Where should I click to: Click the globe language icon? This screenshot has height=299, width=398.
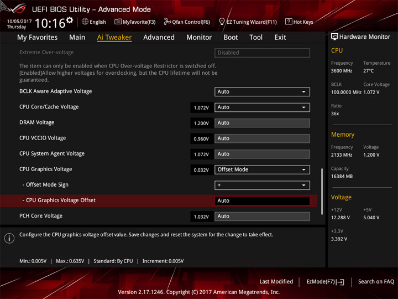click(x=85, y=22)
